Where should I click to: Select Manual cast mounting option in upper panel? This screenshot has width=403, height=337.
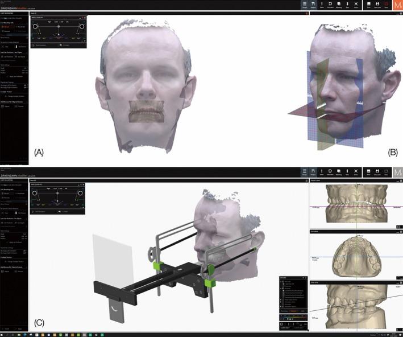click(x=6, y=27)
